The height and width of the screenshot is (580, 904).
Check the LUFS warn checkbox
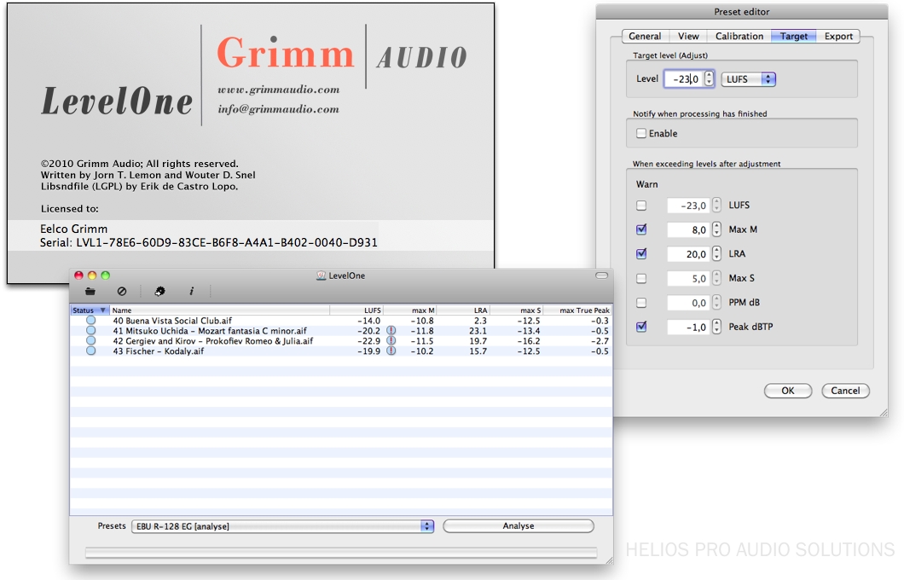click(641, 206)
